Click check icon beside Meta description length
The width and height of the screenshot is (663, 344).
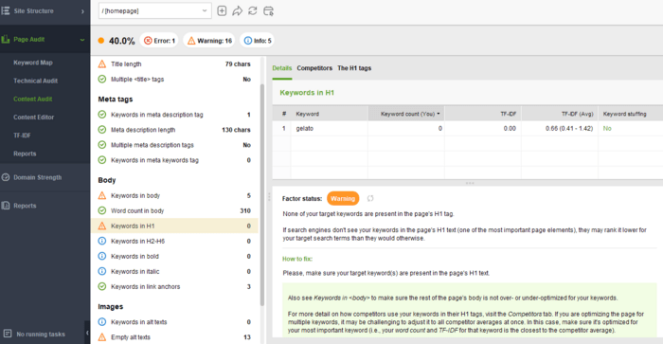[x=102, y=130]
